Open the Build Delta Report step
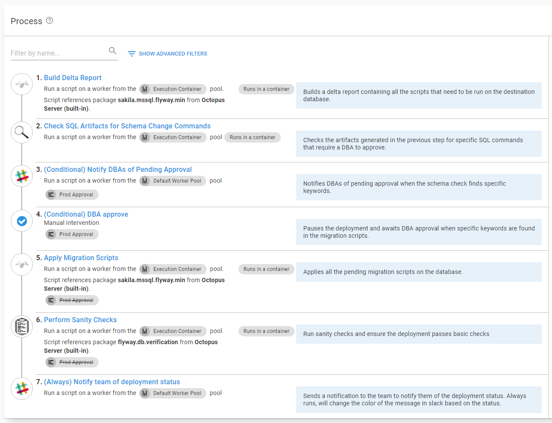Viewport: 552px width, 423px height. 72,78
